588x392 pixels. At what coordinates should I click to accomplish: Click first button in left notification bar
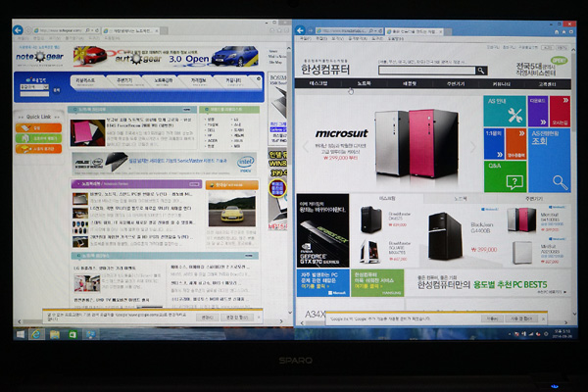tap(208, 318)
